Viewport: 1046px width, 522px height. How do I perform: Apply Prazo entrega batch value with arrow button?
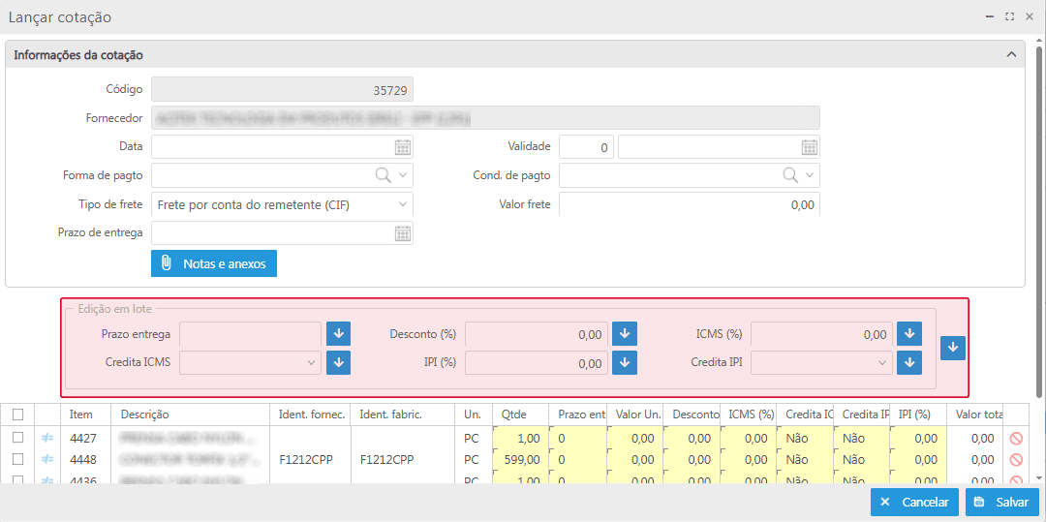coord(338,334)
